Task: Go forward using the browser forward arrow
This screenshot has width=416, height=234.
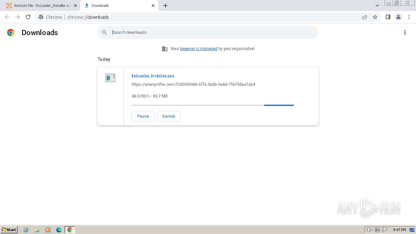Action: tap(18, 17)
